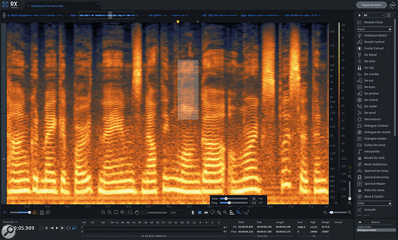Screen dimensions: 398x240
Task: Click the zoom out time icon
Action: coord(109,212)
